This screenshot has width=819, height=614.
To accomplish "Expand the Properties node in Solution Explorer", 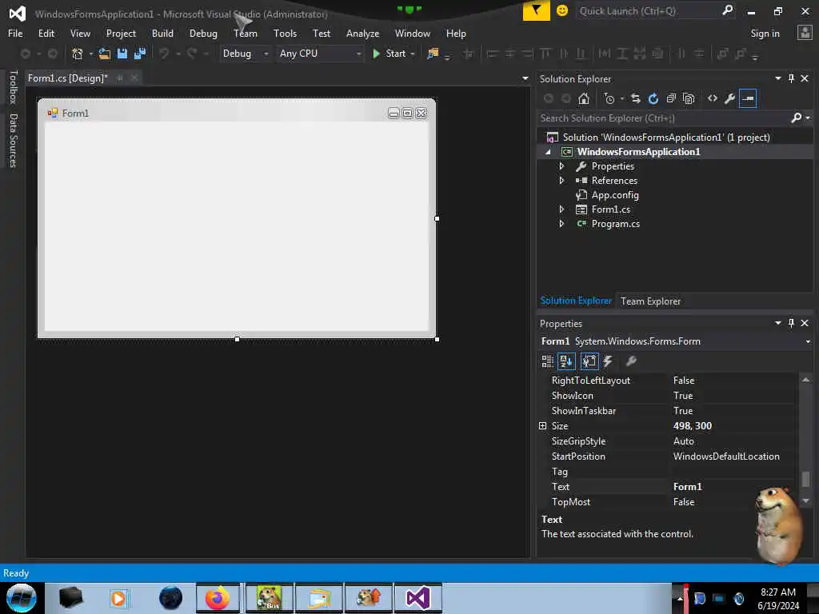I will 561,166.
